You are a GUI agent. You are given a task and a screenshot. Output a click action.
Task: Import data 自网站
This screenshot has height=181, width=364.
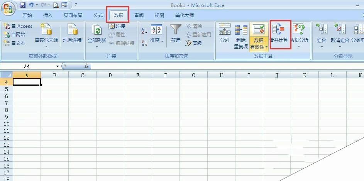tap(15, 35)
